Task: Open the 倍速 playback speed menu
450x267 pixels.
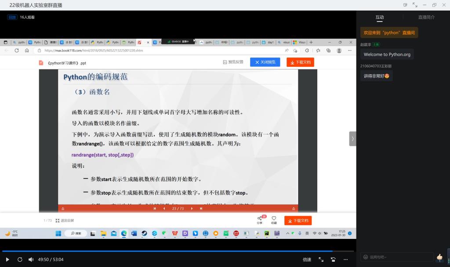Action: pyautogui.click(x=307, y=260)
